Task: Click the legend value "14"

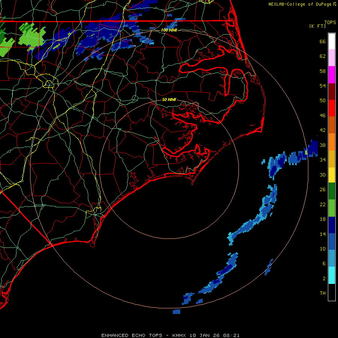Action: (x=323, y=234)
